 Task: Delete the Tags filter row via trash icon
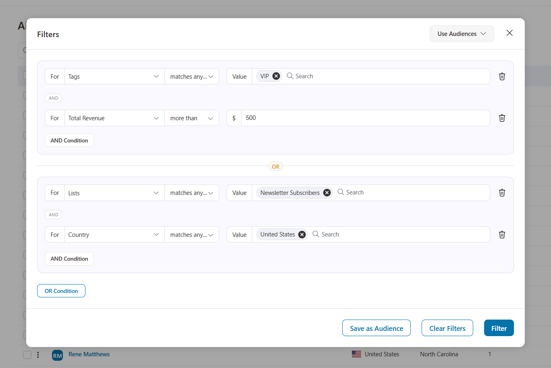click(502, 76)
